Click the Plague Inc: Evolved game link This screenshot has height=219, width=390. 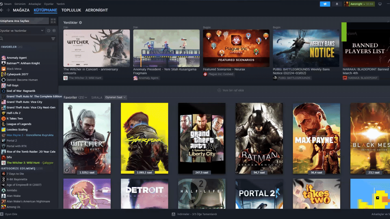point(218,74)
